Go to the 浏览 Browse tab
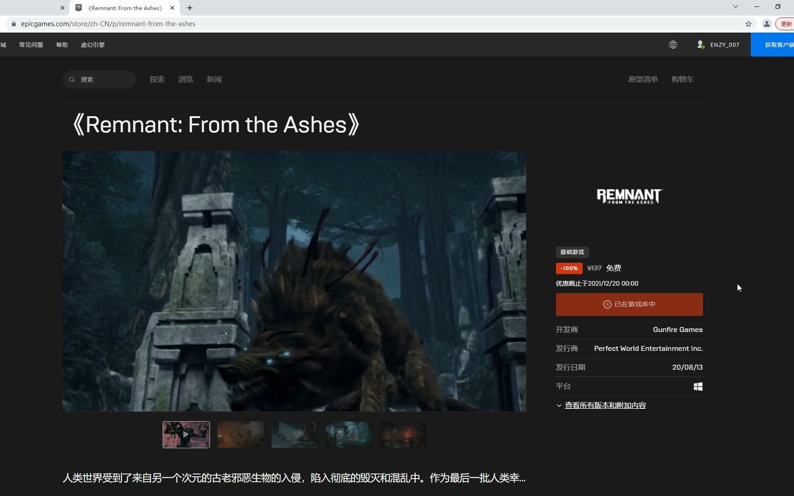 (x=186, y=79)
